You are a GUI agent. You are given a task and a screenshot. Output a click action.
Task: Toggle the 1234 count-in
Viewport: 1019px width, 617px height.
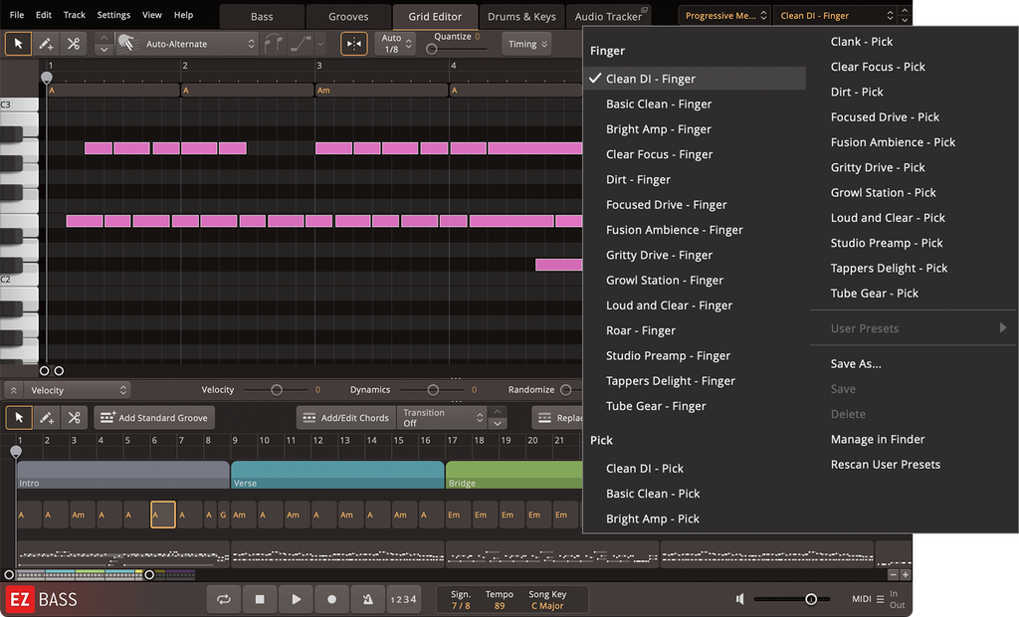pos(403,599)
